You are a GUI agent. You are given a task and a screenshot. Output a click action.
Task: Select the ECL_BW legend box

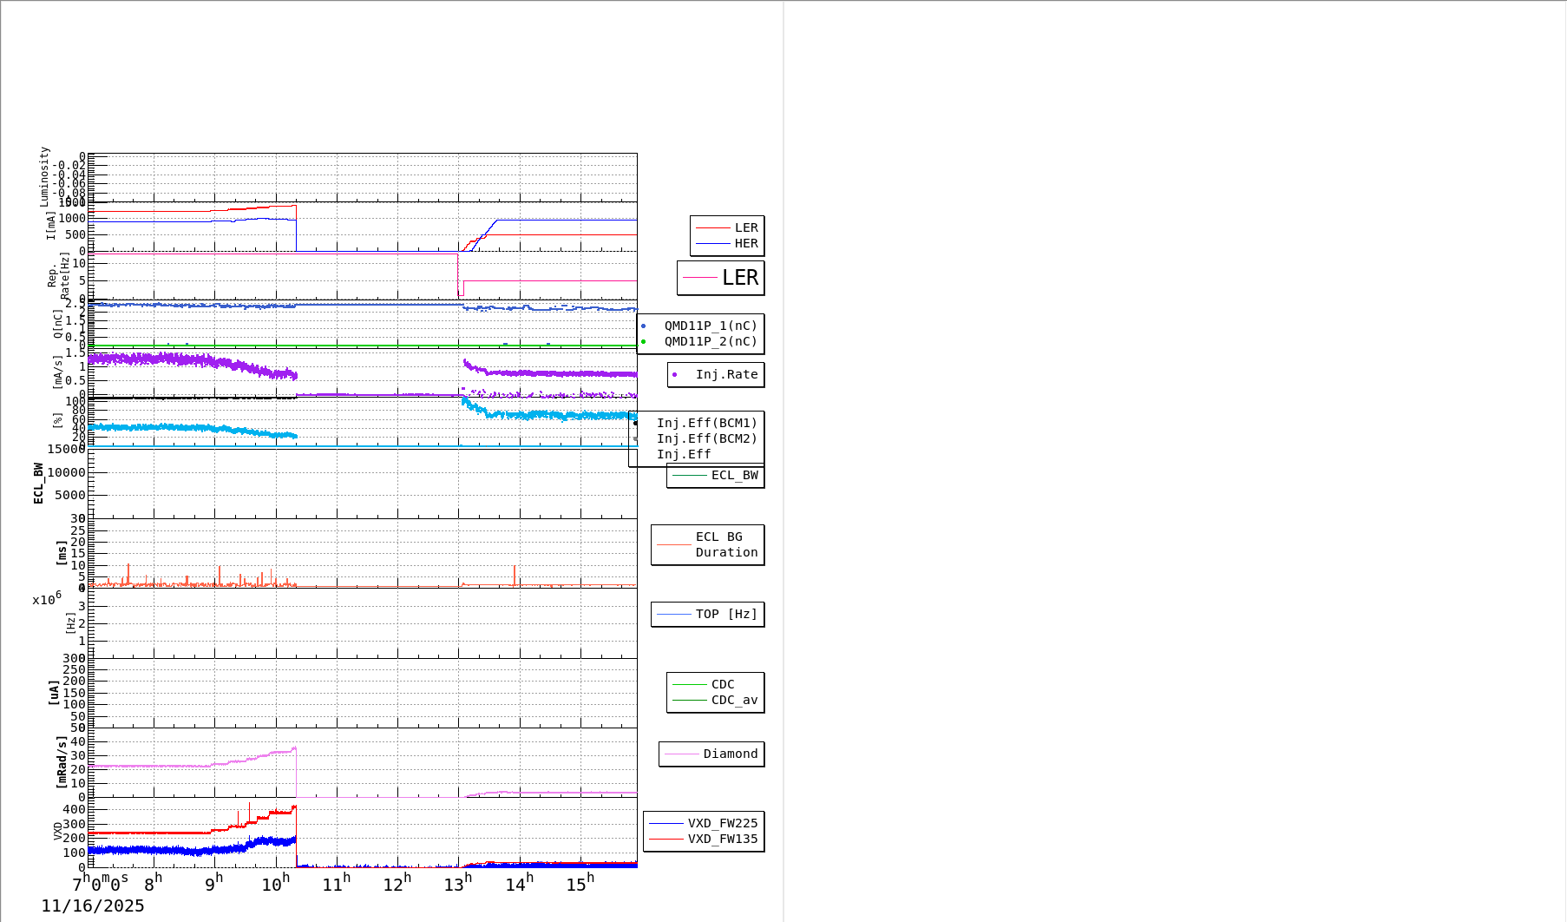[715, 476]
